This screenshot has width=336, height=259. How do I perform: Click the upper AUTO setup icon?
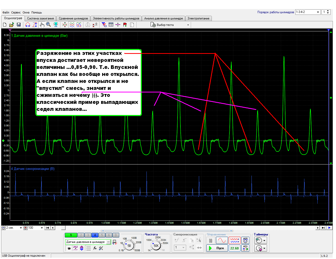(245, 241)
